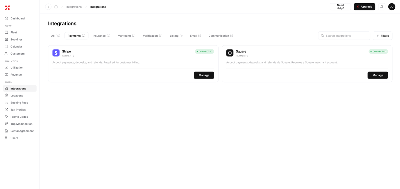This screenshot has height=189, width=400.
Task: Open Booking Fees settings
Action: point(20,103)
